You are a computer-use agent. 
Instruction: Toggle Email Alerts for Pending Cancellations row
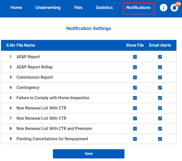pyautogui.click(x=160, y=139)
